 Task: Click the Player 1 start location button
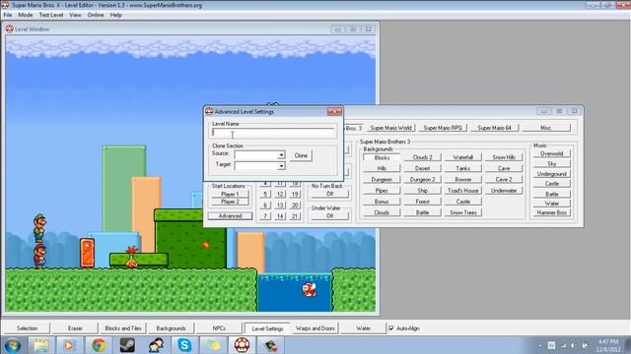230,195
